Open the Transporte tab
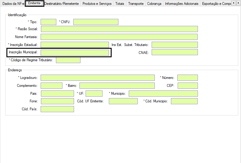This screenshot has width=241, height=163. click(136, 4)
